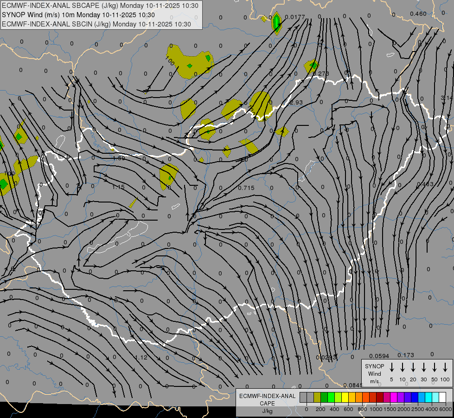The image size is (454, 418).
Task: Click the 0.0594 value on the map
Action: coord(379,356)
